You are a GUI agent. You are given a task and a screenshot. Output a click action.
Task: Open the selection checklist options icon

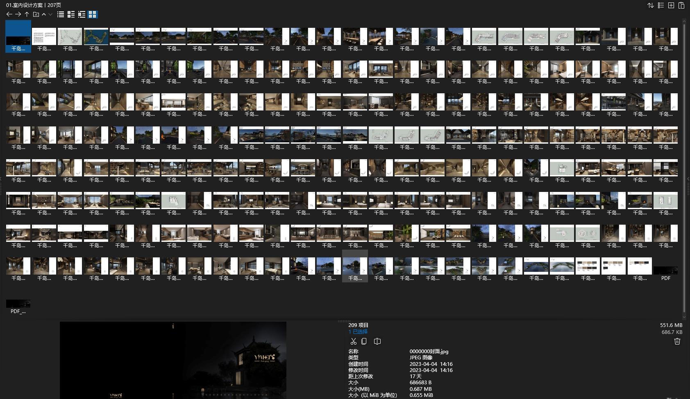(661, 5)
